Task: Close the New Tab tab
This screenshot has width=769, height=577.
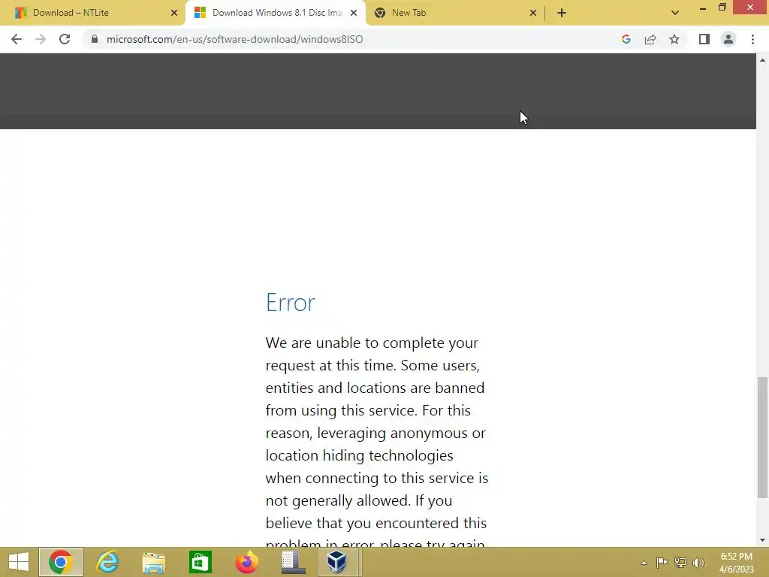Action: click(x=533, y=13)
